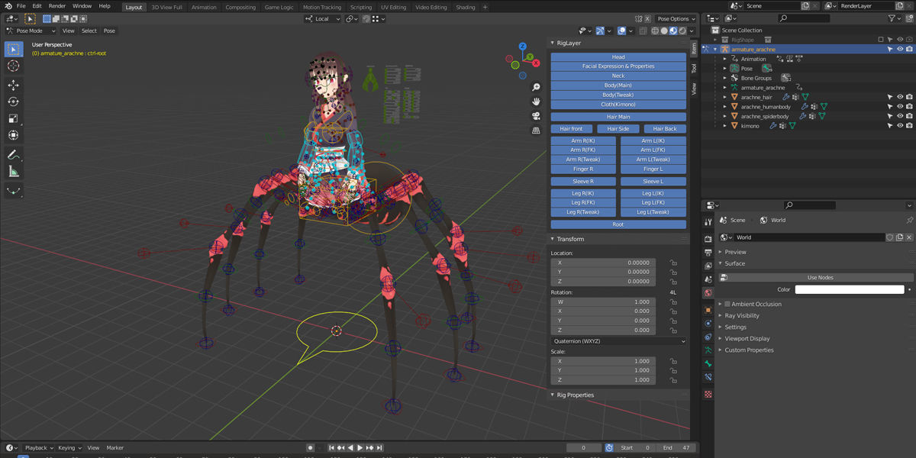Switch perspective/orthographic grid icon

(537, 131)
